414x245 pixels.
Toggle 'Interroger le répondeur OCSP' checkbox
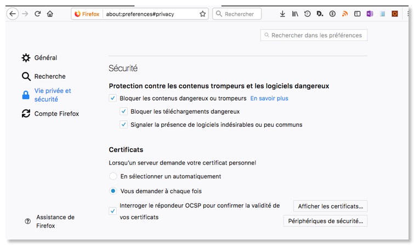pyautogui.click(x=113, y=211)
